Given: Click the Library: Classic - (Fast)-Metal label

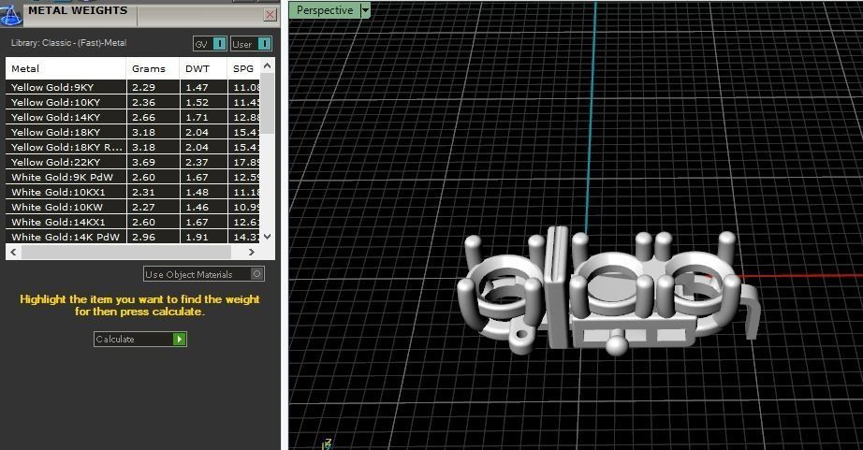Looking at the screenshot, I should [x=69, y=42].
